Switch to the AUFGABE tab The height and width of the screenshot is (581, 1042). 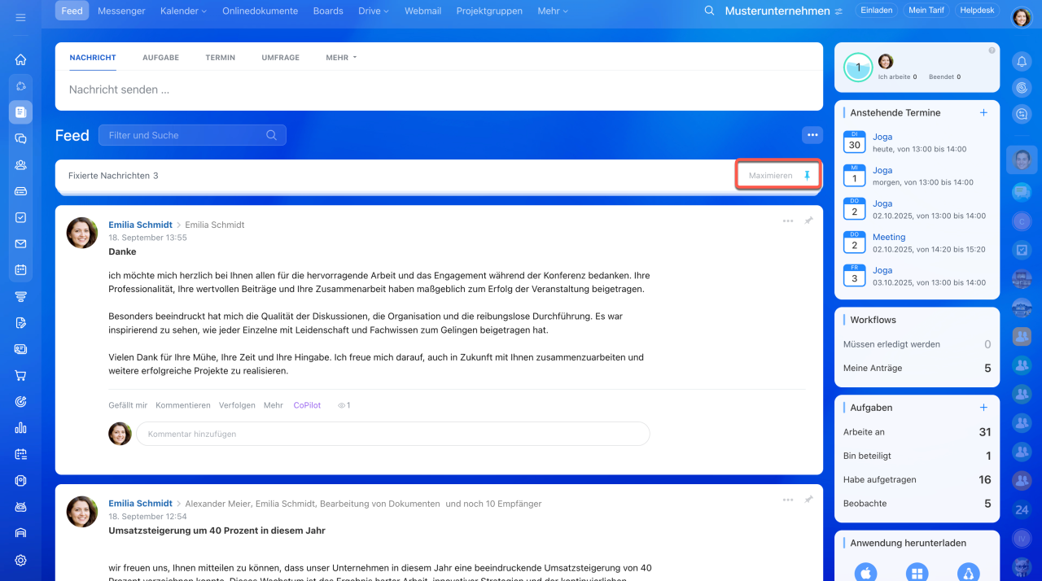coord(160,58)
